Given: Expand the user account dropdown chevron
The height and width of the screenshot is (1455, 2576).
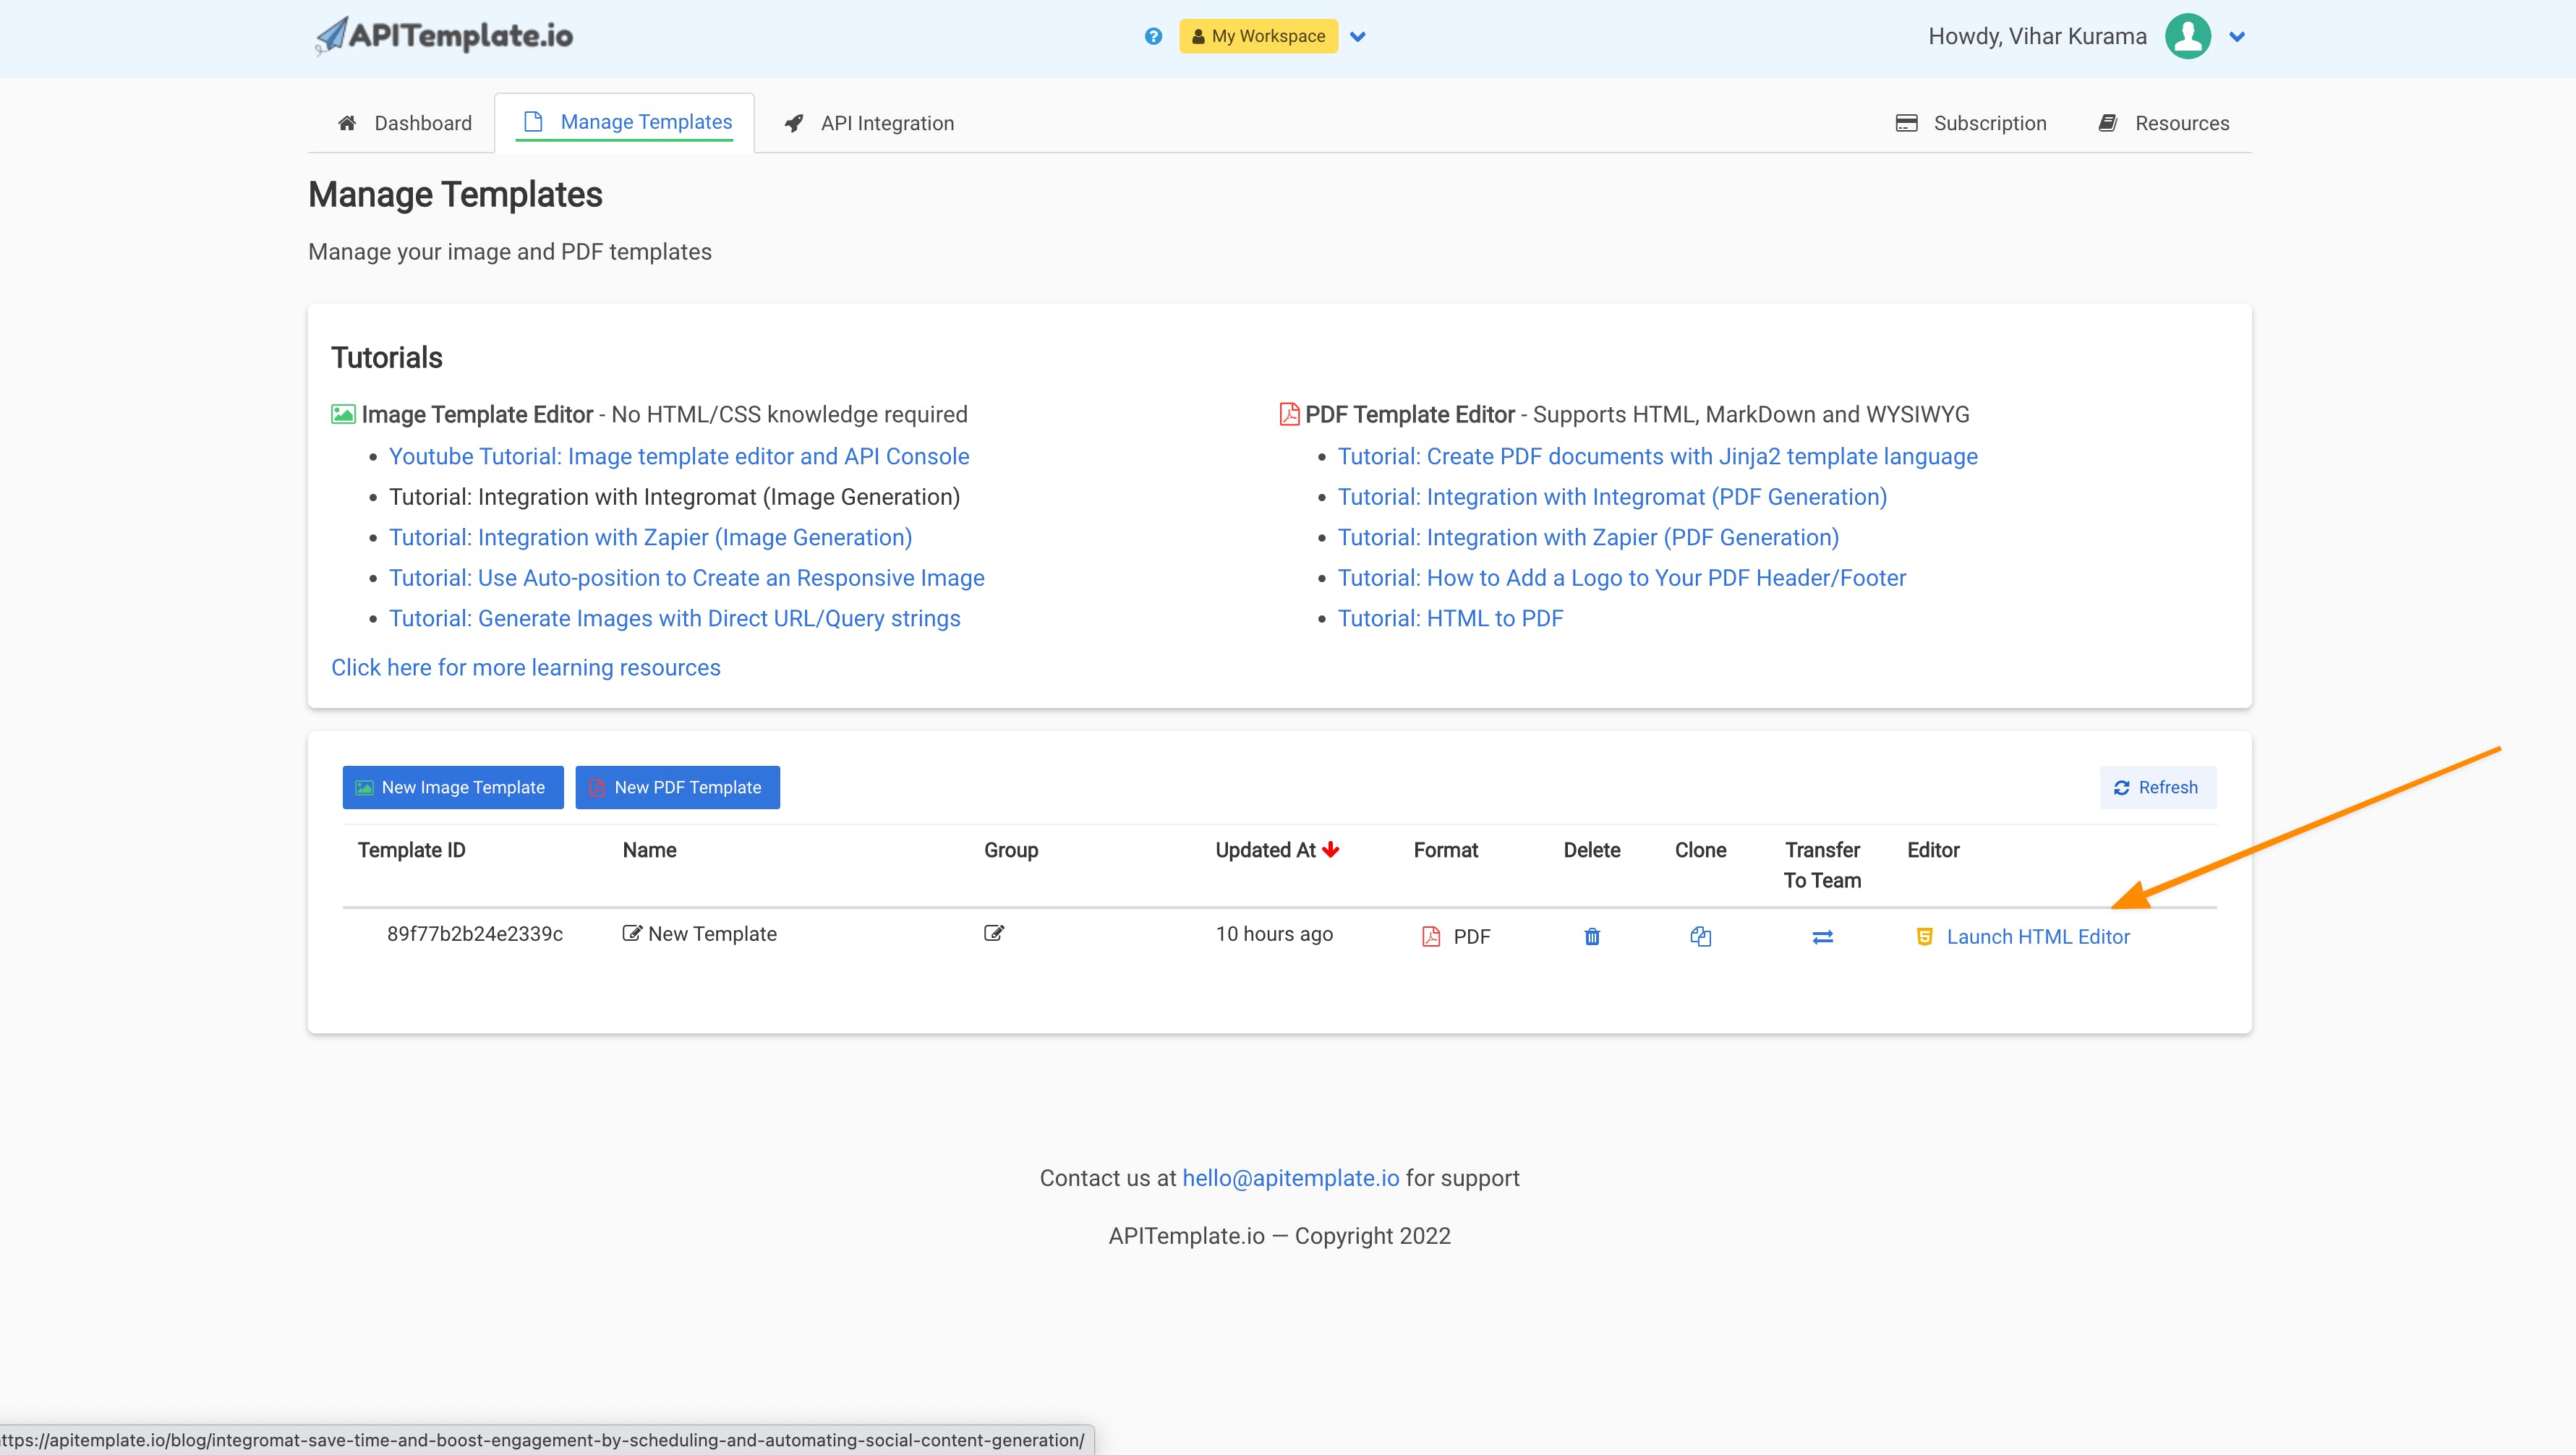Looking at the screenshot, I should (2238, 37).
